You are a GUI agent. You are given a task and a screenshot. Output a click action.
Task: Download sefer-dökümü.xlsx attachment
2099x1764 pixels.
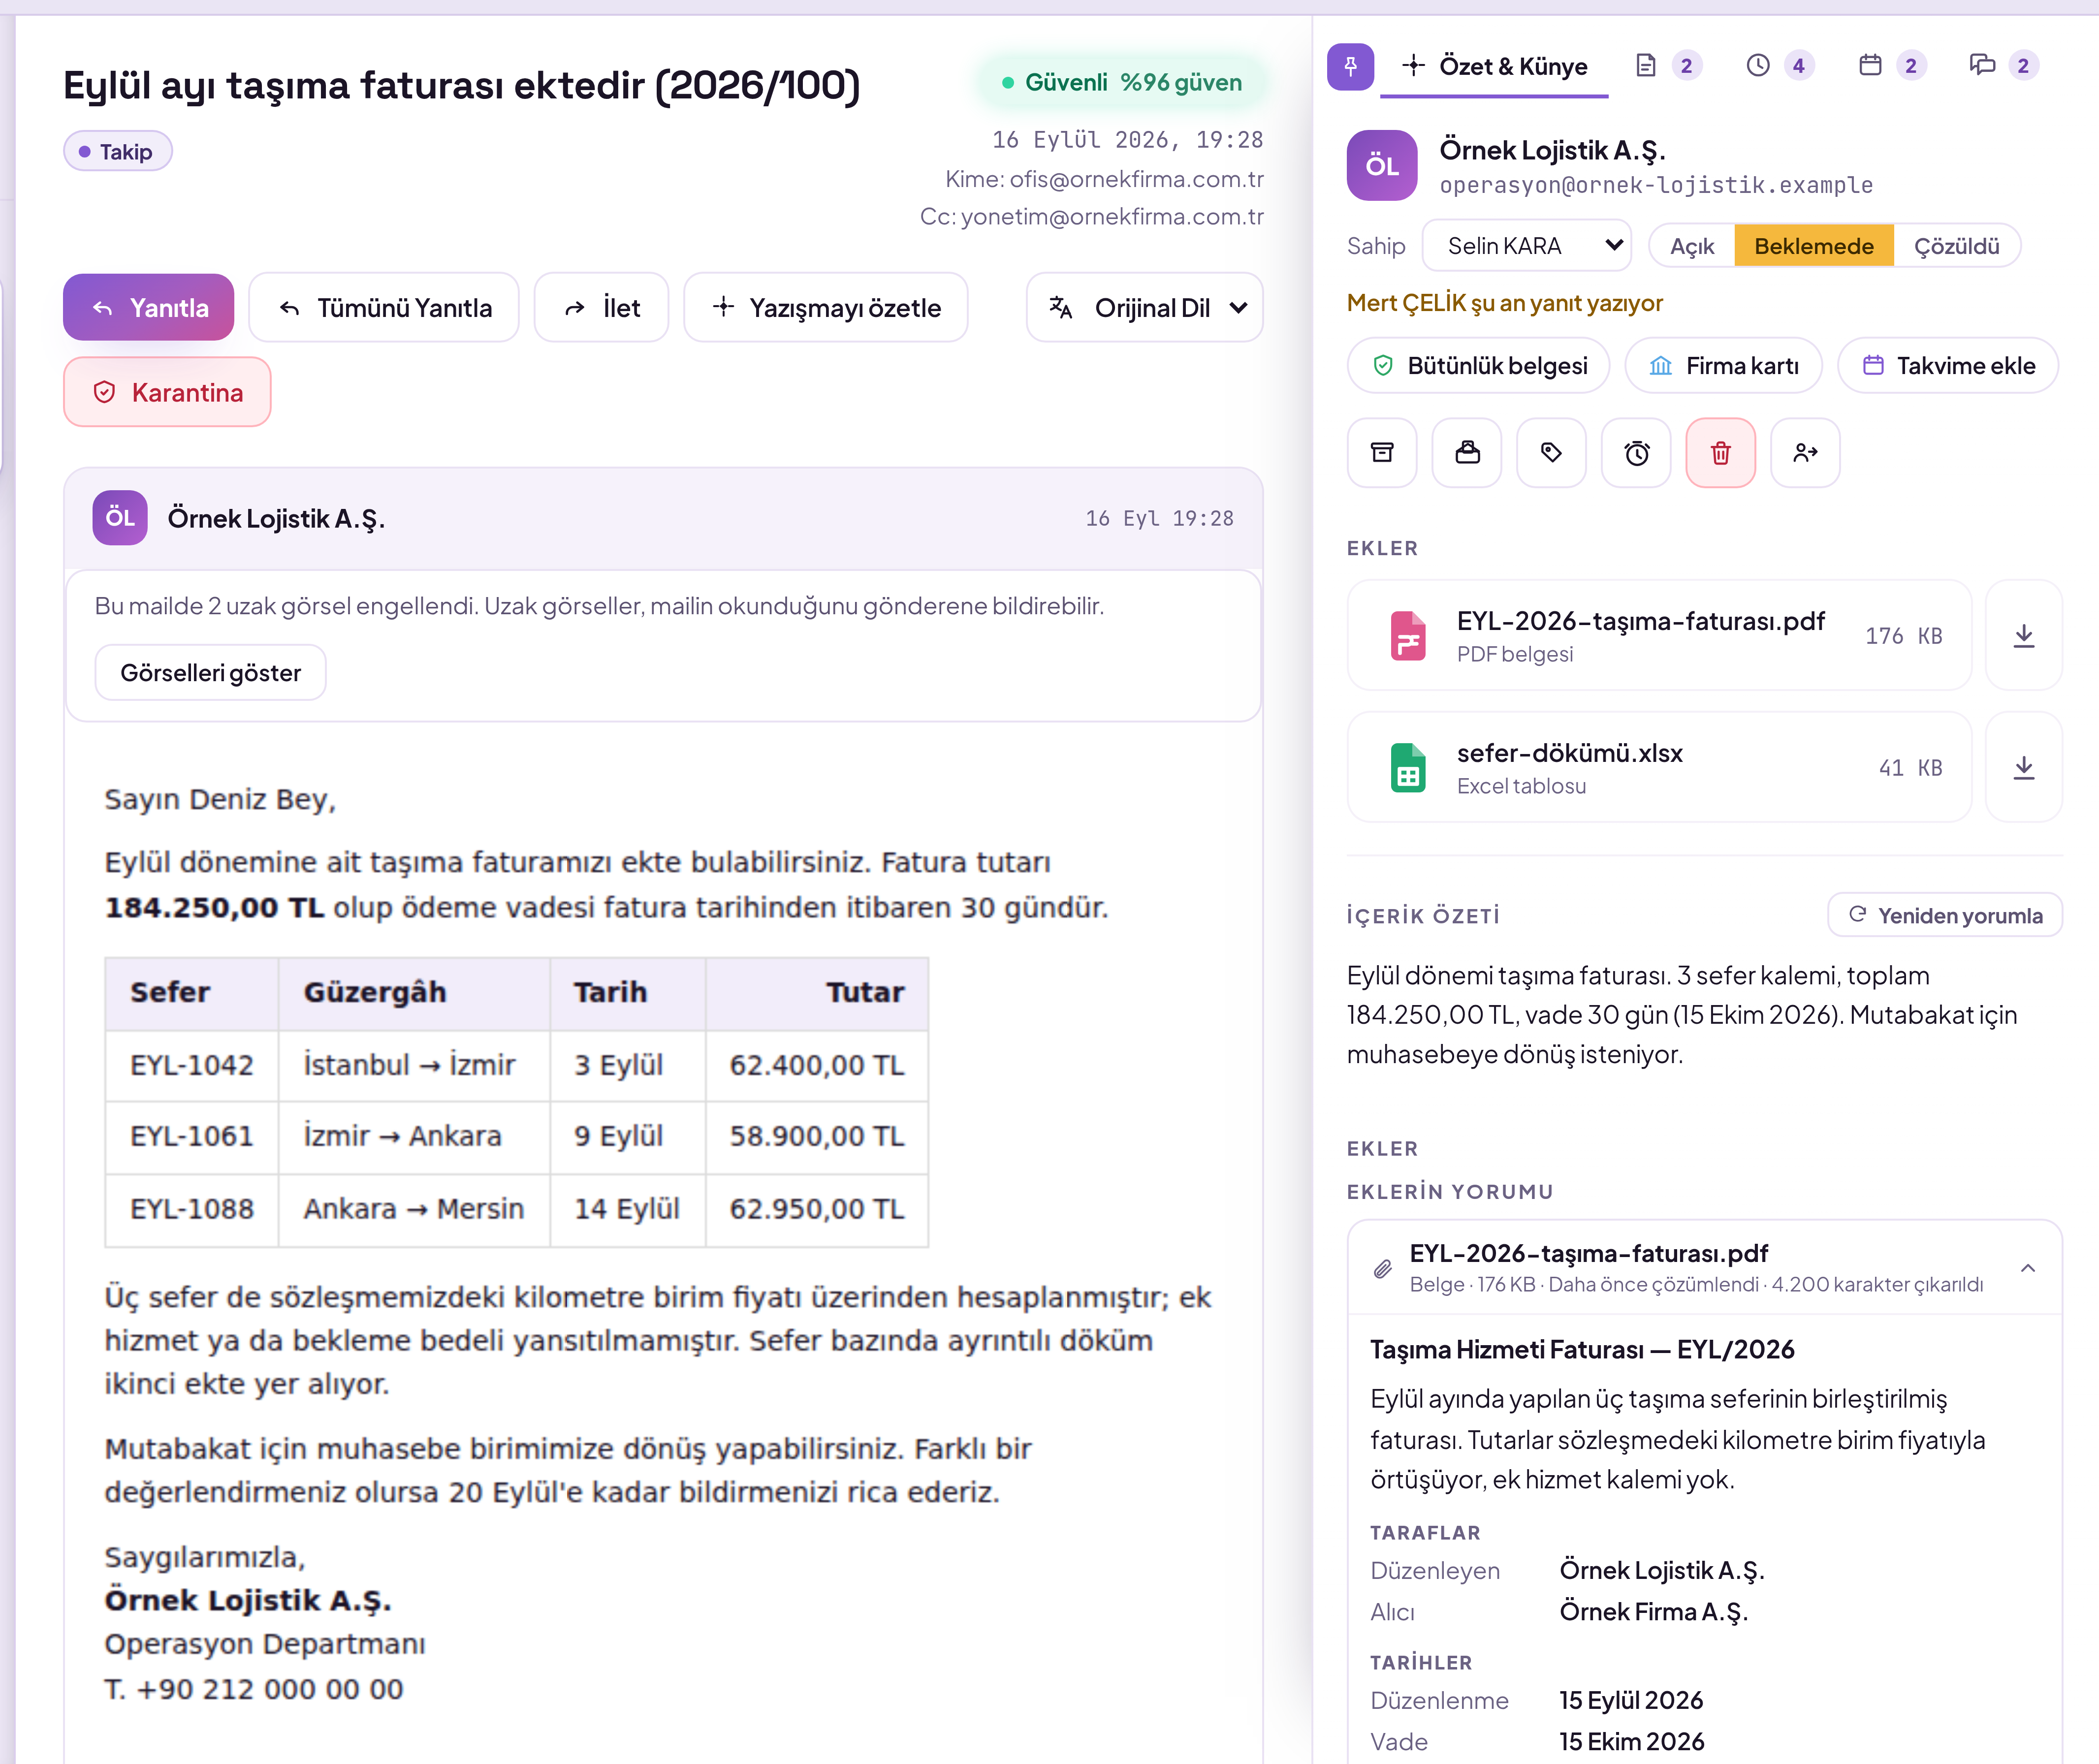tap(2023, 767)
